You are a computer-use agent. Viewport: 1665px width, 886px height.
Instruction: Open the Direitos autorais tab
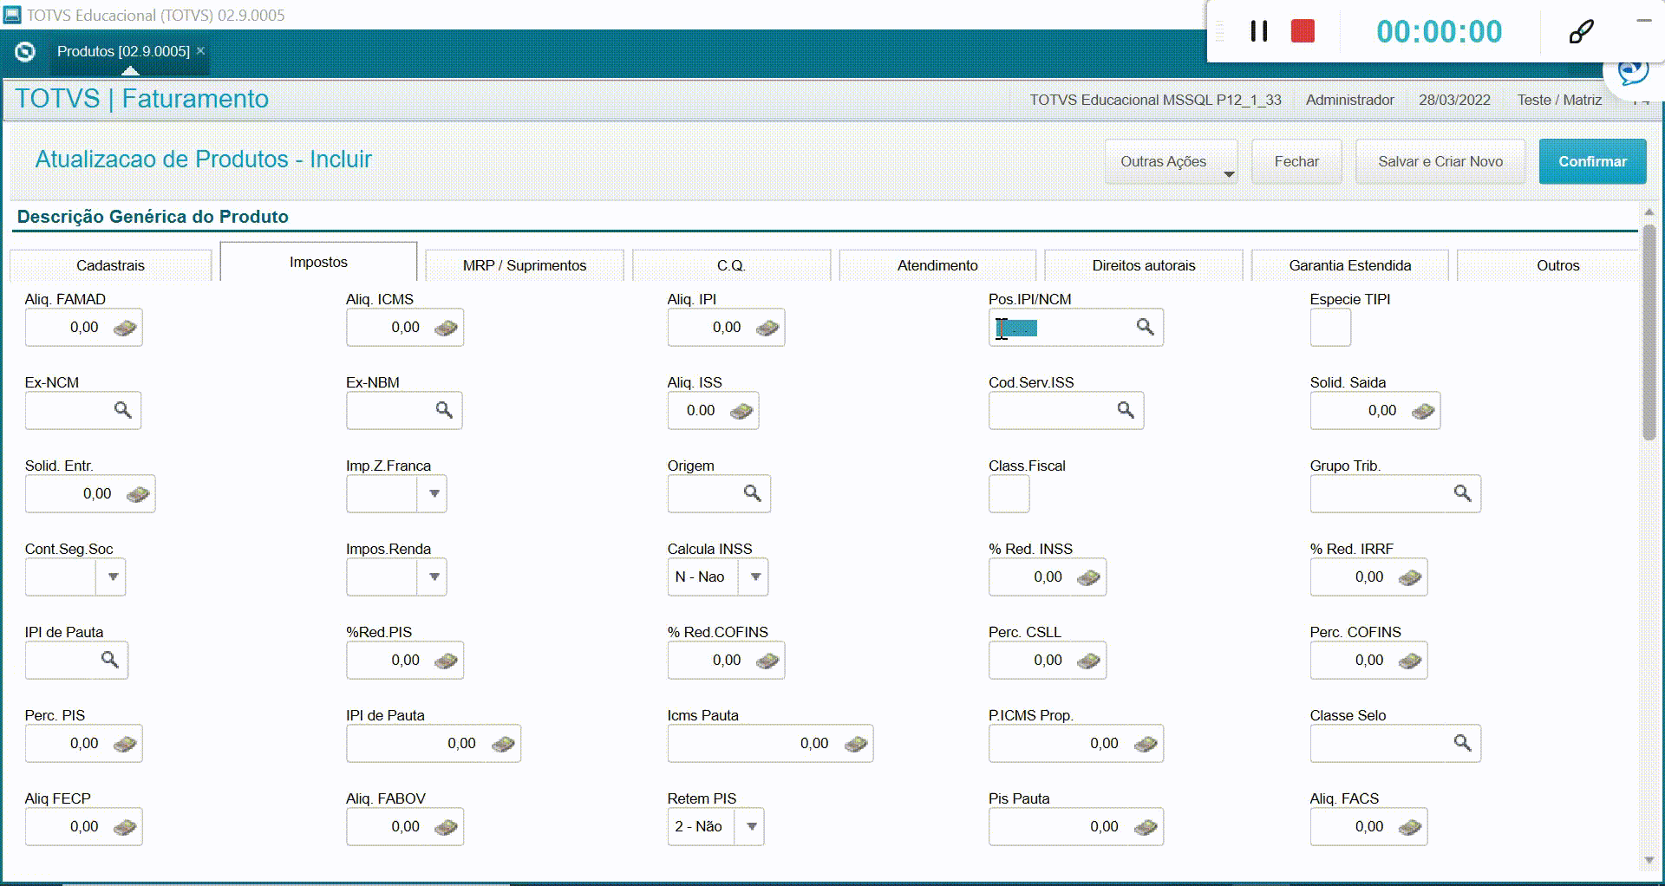[1144, 265]
